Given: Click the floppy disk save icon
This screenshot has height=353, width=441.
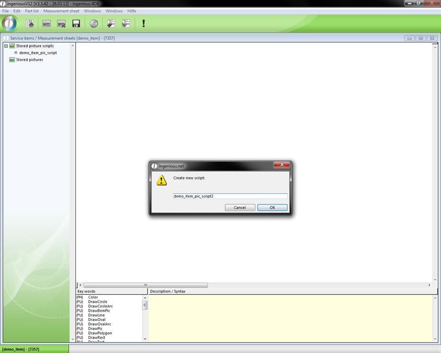Looking at the screenshot, I should (76, 23).
